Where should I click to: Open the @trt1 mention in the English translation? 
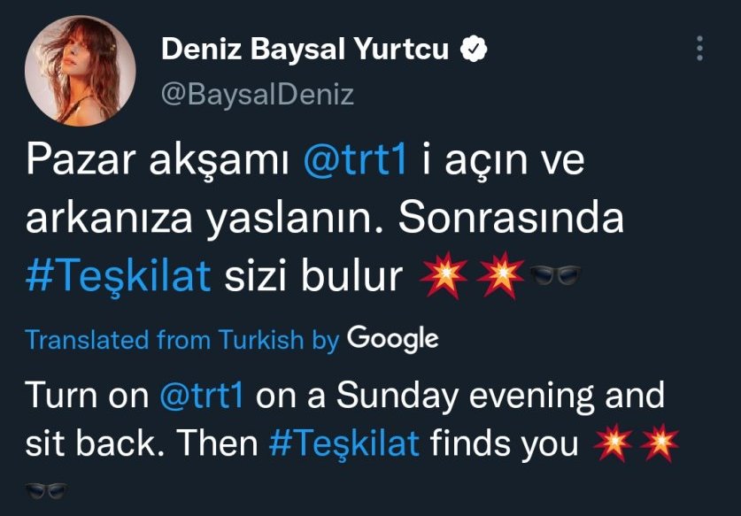[x=202, y=395]
